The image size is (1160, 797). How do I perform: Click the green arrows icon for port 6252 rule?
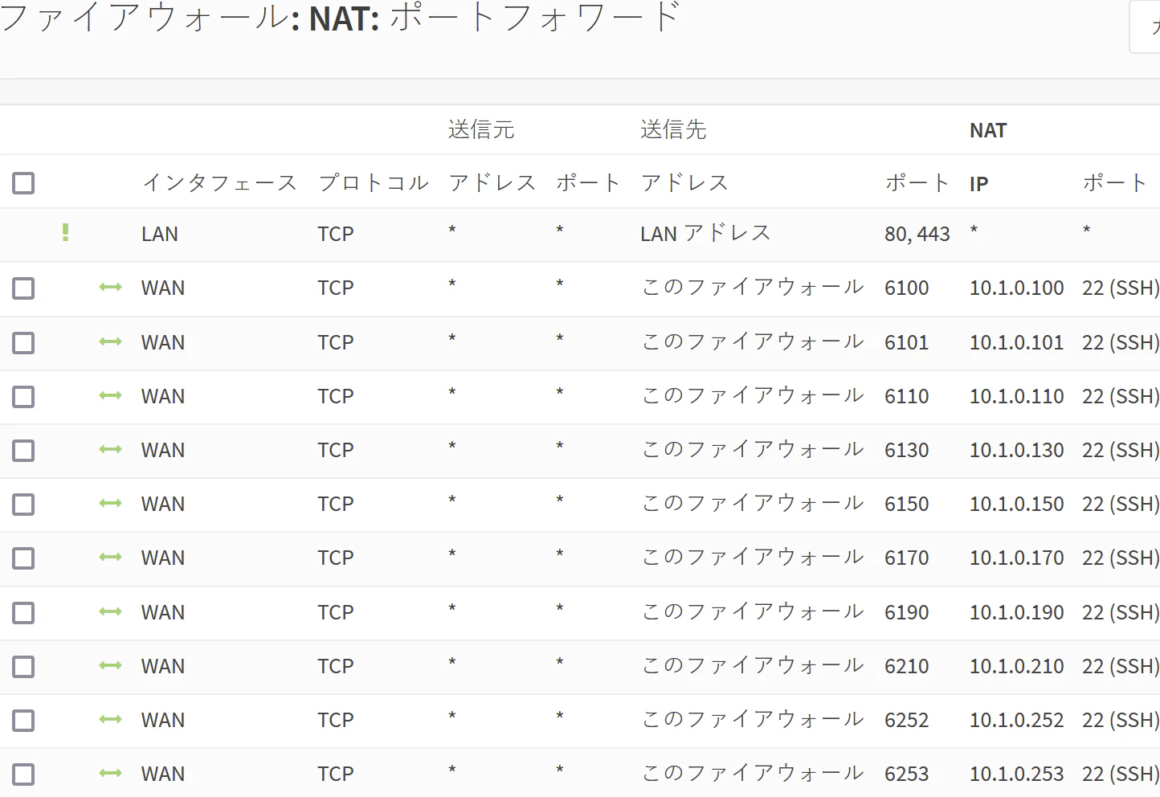[110, 719]
